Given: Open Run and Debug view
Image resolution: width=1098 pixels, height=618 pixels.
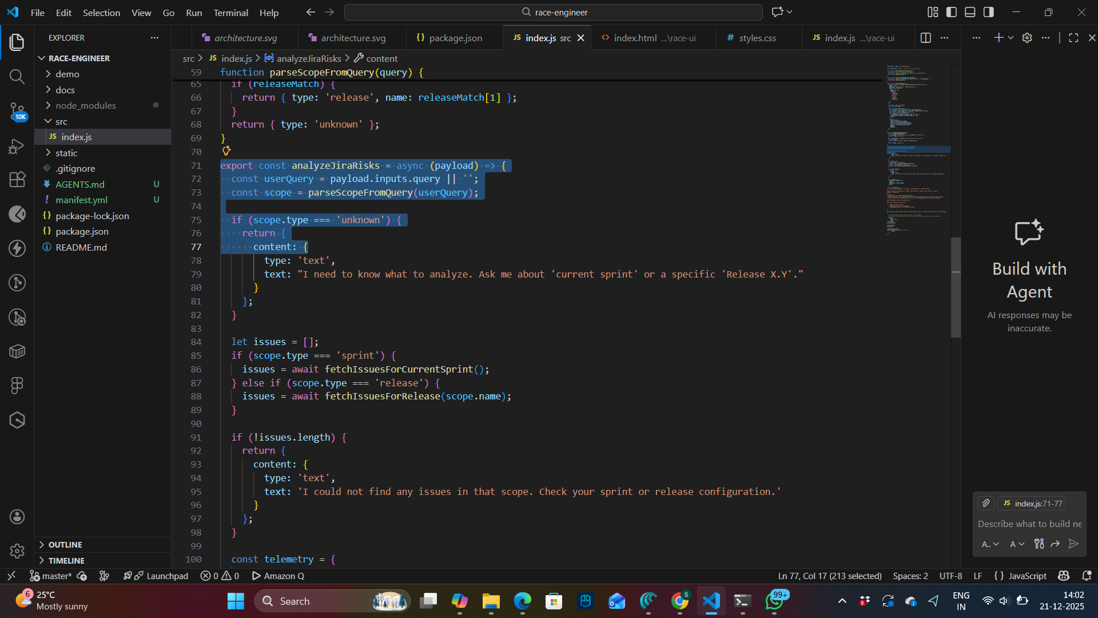Looking at the screenshot, I should click(17, 146).
